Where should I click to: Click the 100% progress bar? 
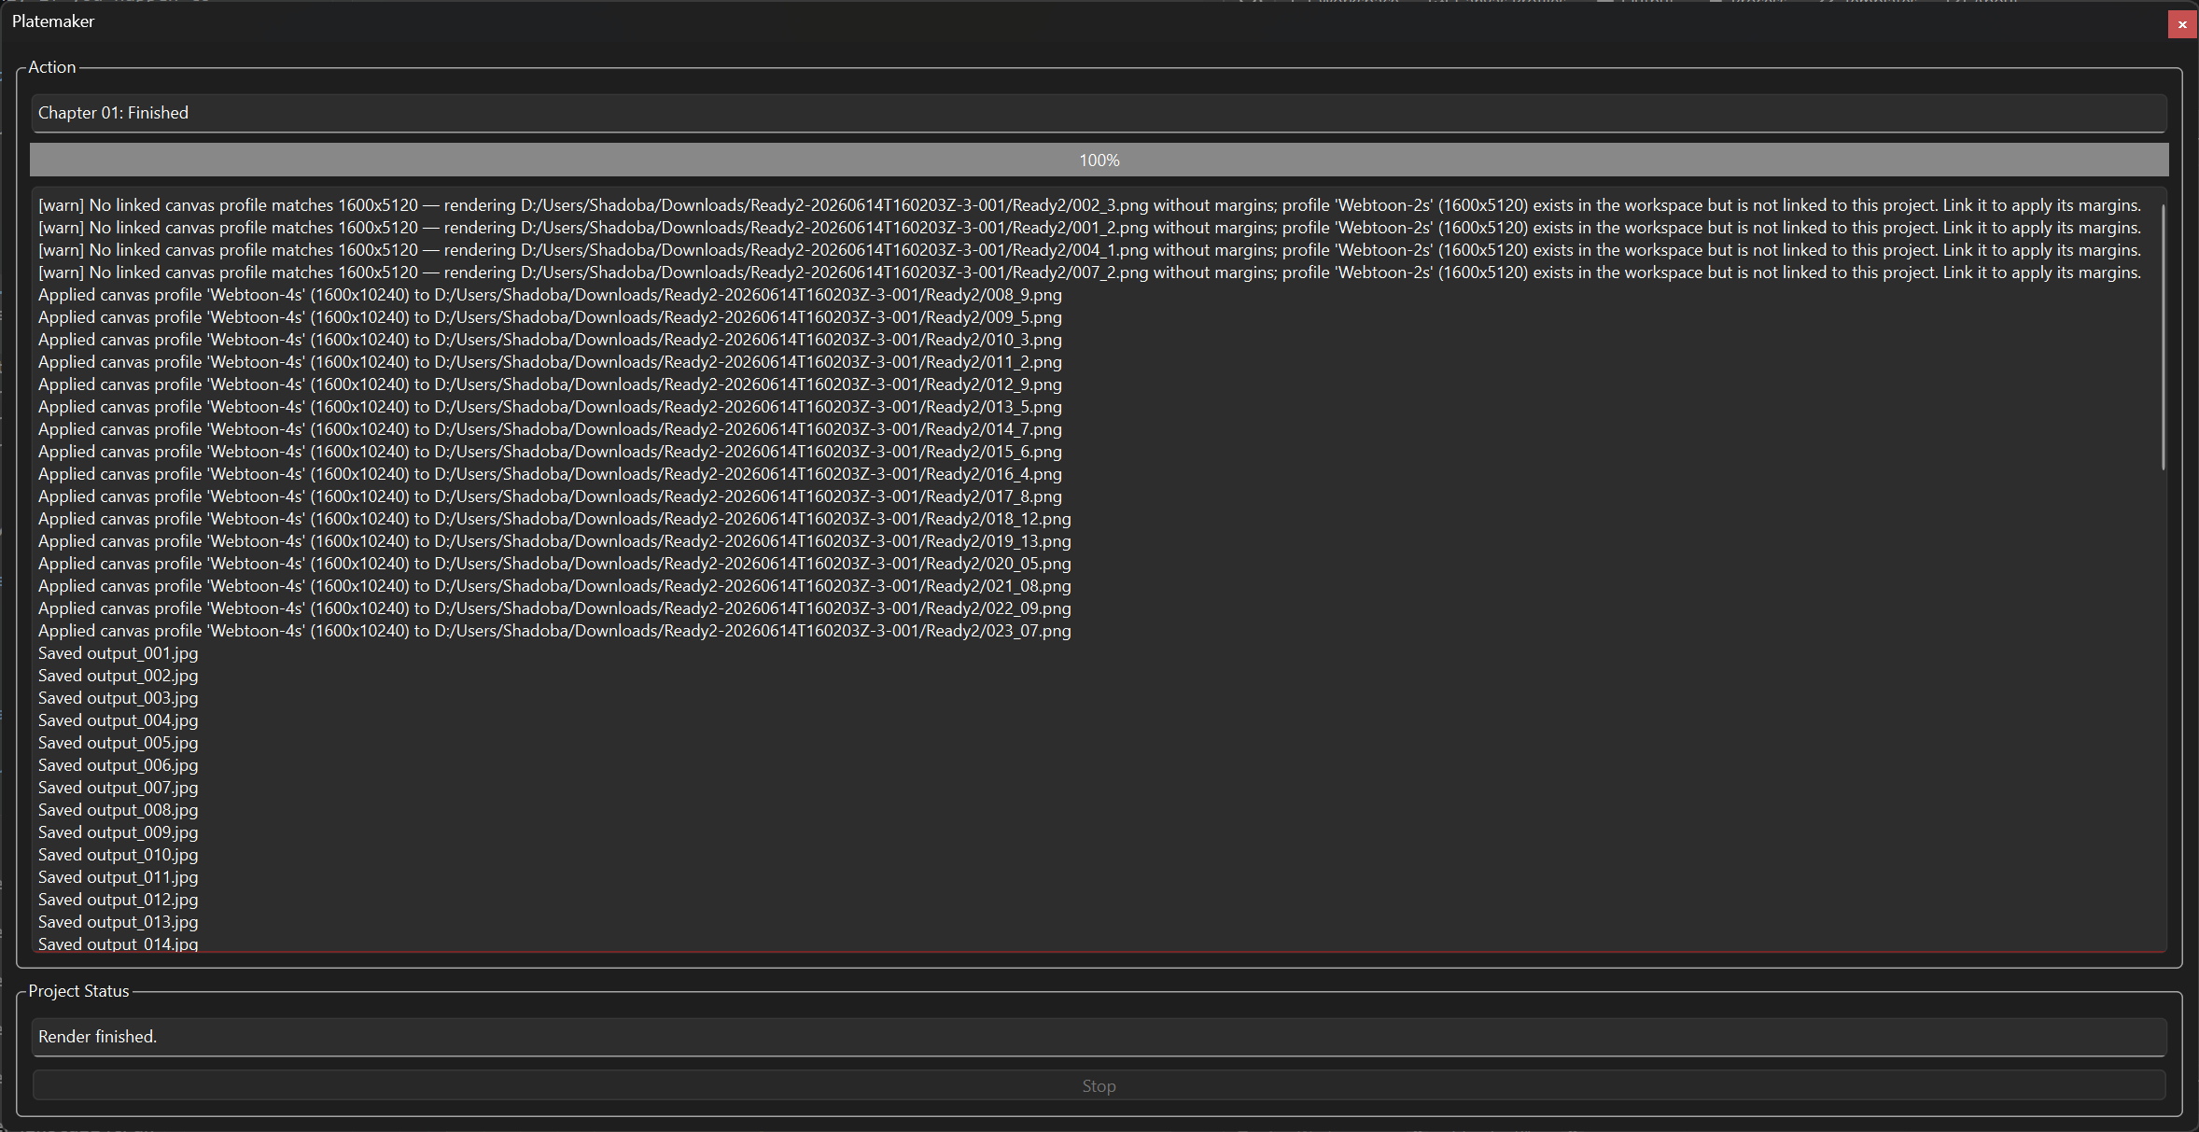1099,160
